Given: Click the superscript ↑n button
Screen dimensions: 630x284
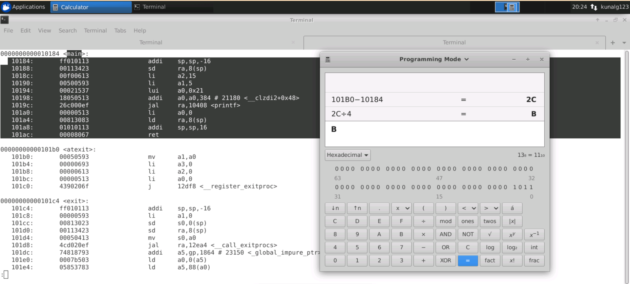Looking at the screenshot, I should click(357, 208).
